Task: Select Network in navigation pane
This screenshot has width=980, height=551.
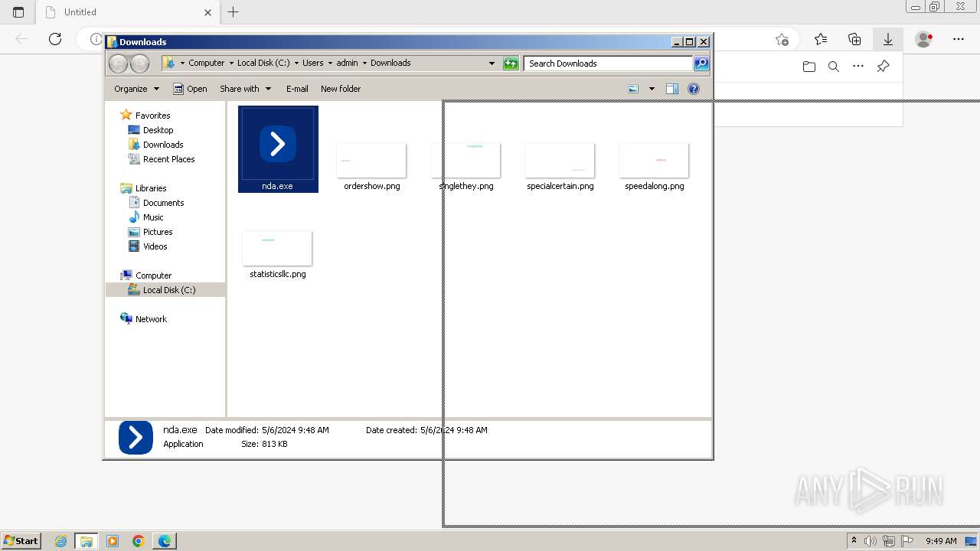Action: [x=151, y=319]
